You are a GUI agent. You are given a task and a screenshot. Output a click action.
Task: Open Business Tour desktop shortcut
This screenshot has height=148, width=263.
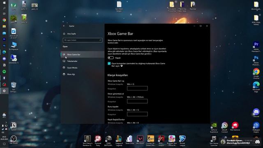coord(172,141)
